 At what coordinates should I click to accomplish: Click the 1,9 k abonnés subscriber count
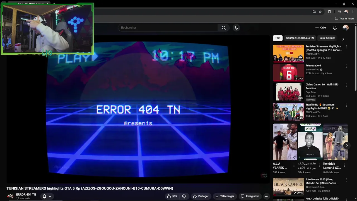(x=23, y=198)
